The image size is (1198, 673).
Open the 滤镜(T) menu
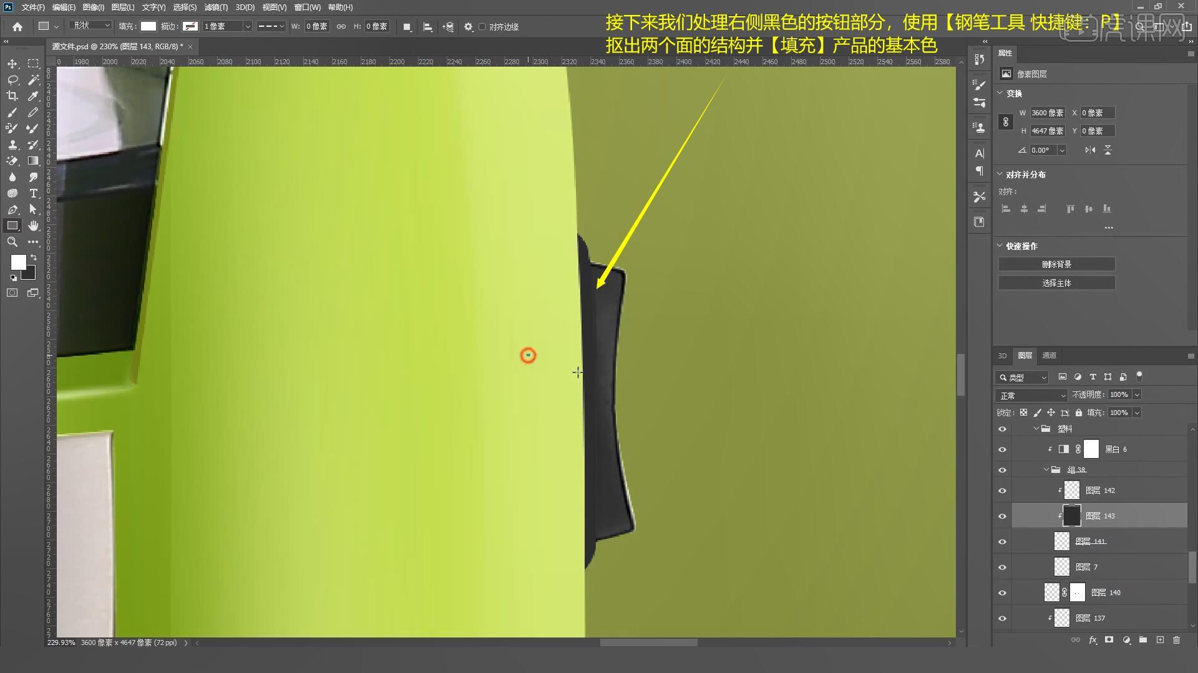pyautogui.click(x=216, y=7)
